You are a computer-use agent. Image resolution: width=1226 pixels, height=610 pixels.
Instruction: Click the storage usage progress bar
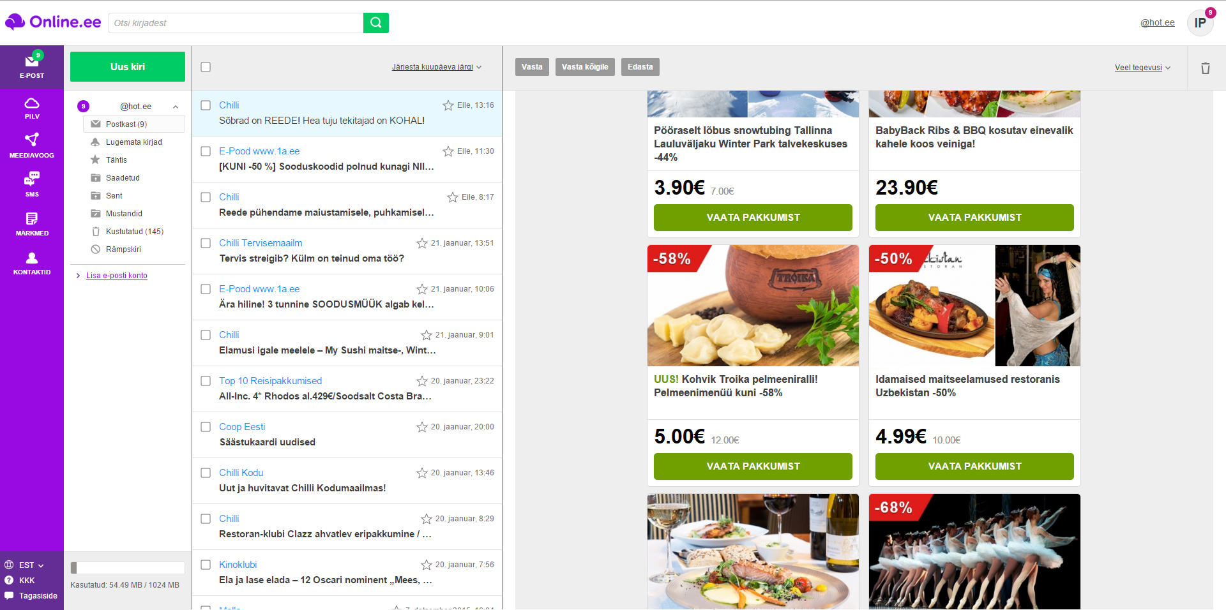128,568
